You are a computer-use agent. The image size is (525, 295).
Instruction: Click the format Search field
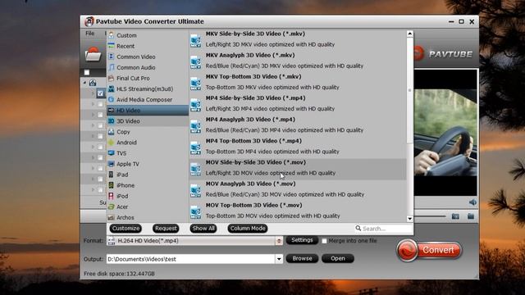384,229
